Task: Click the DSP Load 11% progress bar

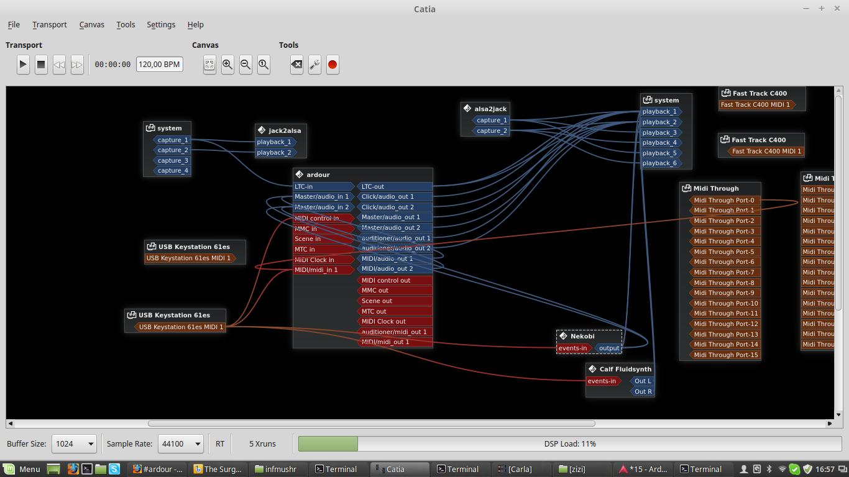Action: [570, 443]
